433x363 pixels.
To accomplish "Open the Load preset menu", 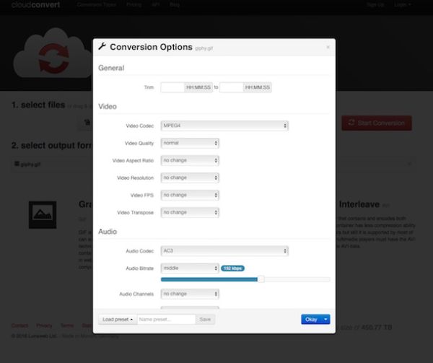I will pyautogui.click(x=118, y=320).
